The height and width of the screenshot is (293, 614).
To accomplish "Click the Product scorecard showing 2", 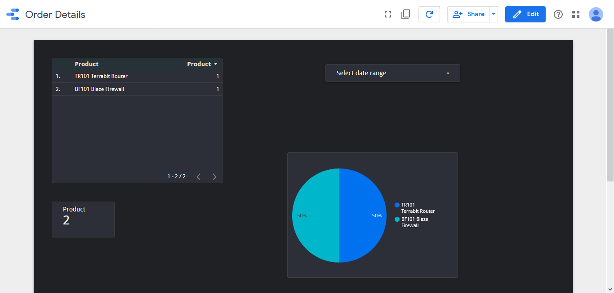I will (x=83, y=219).
